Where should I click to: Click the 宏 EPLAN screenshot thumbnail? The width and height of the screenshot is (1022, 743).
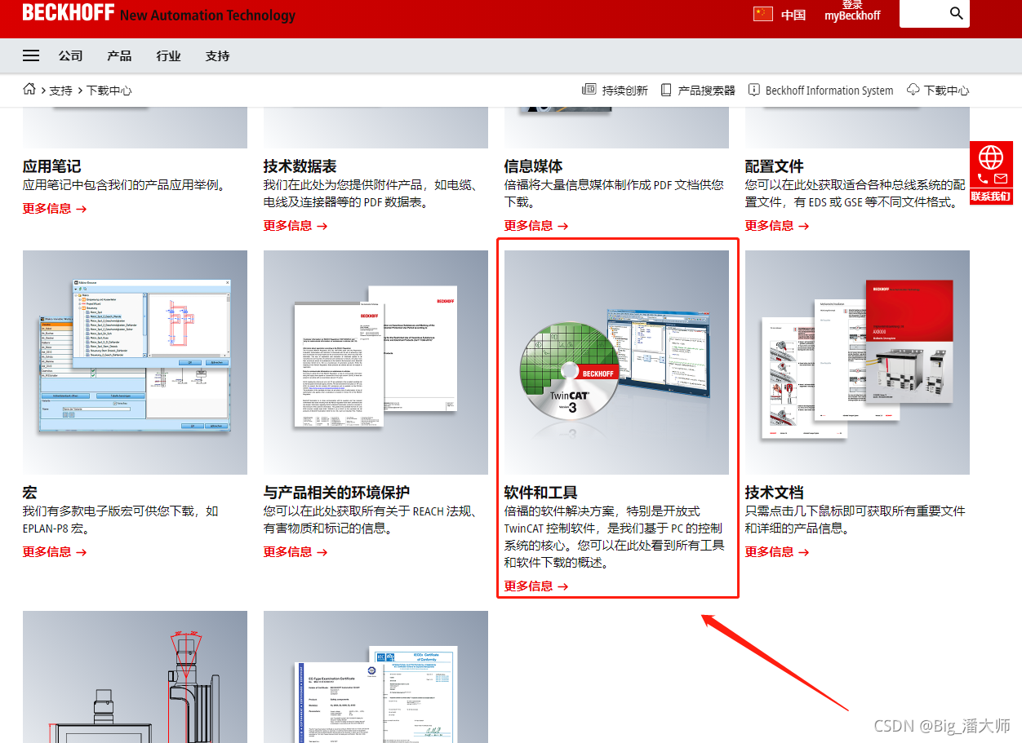(x=135, y=362)
